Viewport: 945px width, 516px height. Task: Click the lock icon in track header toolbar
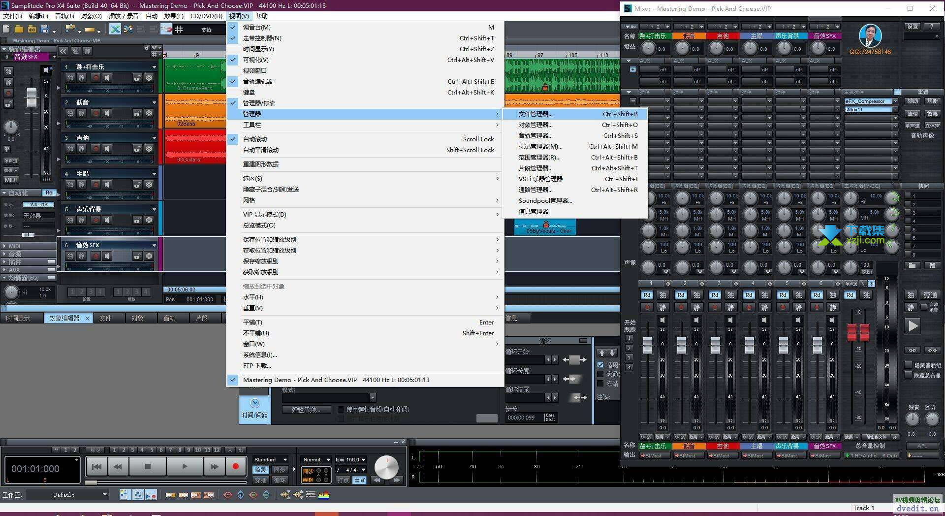pos(147,48)
